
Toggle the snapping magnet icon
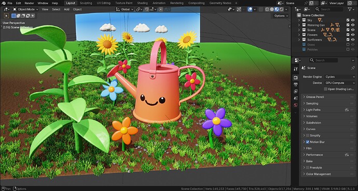pyautogui.click(x=147, y=9)
